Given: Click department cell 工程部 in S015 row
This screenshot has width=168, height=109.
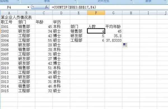Looking at the screenshot, I should coord(27,91).
